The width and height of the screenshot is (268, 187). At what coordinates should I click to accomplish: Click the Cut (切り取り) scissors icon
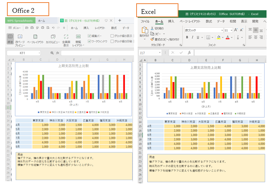152,28
